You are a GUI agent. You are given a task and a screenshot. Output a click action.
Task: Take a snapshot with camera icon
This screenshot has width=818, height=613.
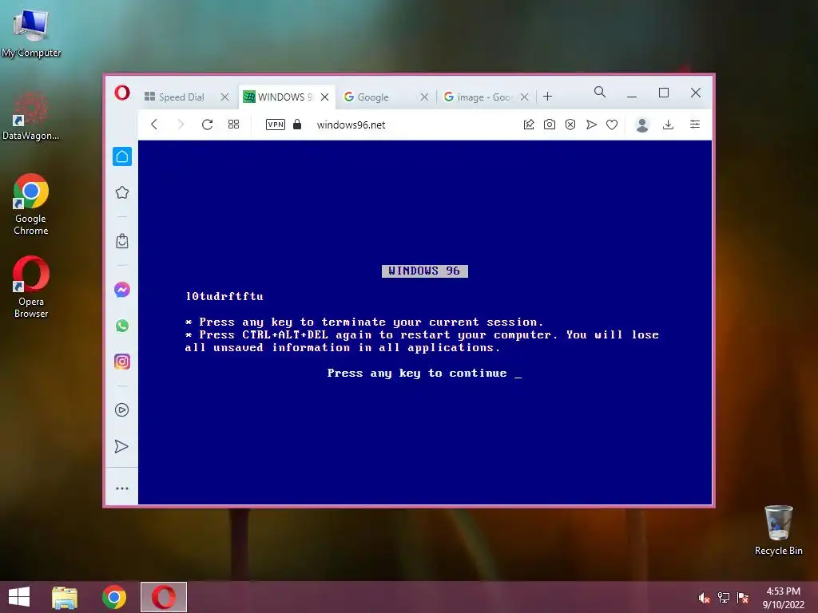coord(550,124)
